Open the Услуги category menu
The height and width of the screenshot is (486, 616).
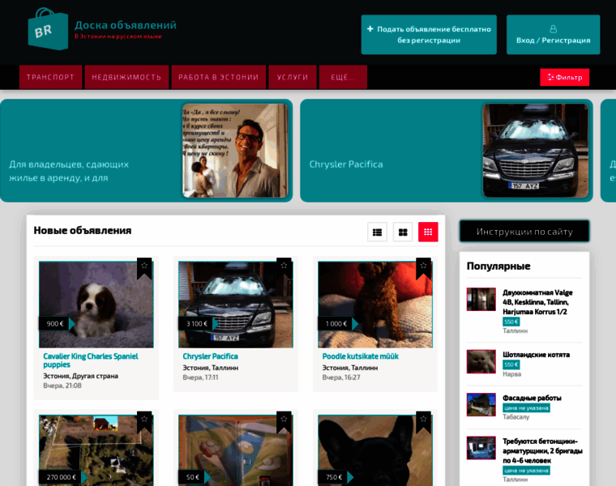point(293,77)
